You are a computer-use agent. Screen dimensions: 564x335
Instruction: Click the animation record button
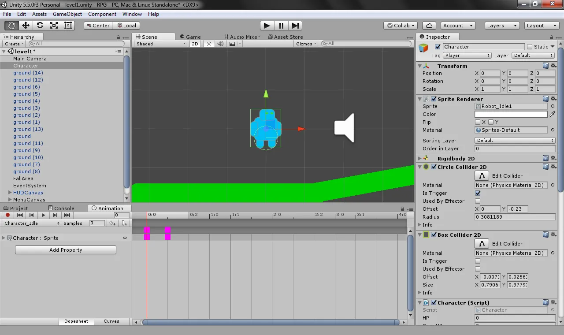pyautogui.click(x=7, y=215)
